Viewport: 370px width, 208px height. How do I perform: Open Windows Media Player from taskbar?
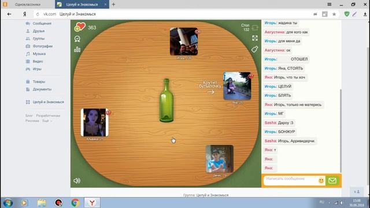coord(24,203)
